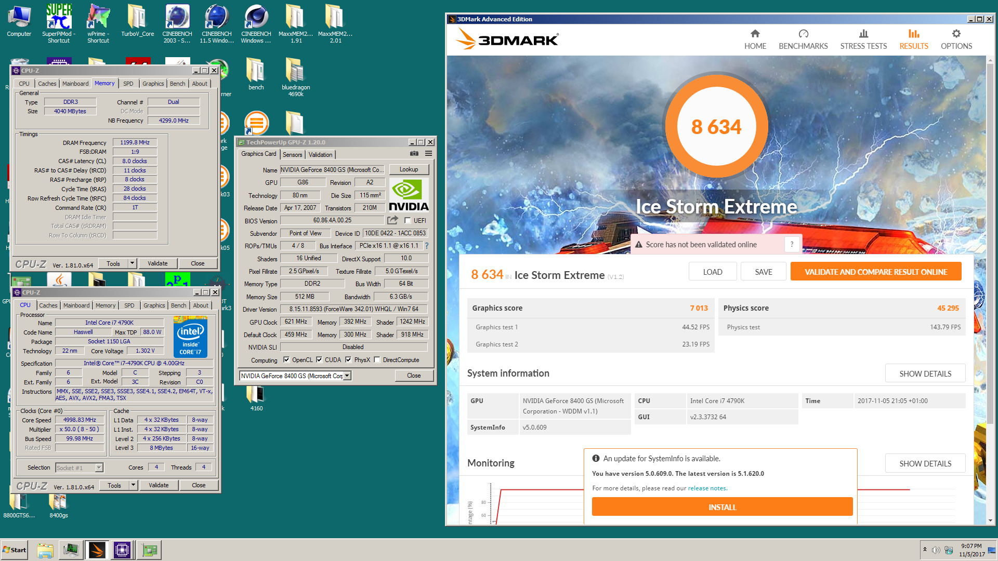Open Tools dropdown arrow in CPU-Z CPU window
The height and width of the screenshot is (561, 998).
tap(133, 485)
